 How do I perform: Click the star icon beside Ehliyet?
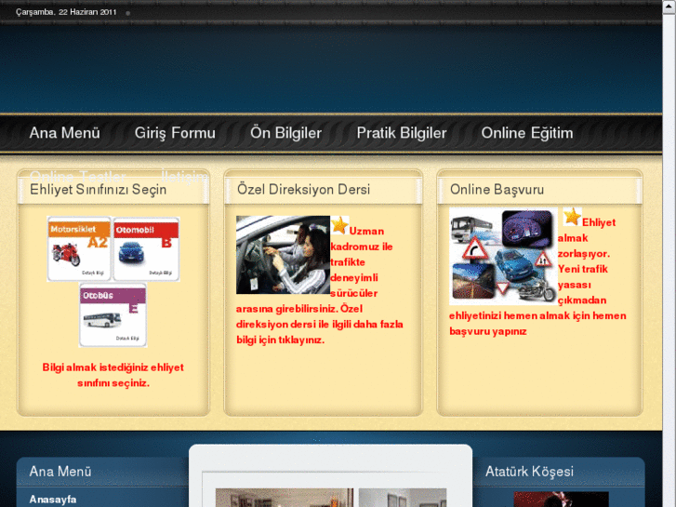[572, 216]
